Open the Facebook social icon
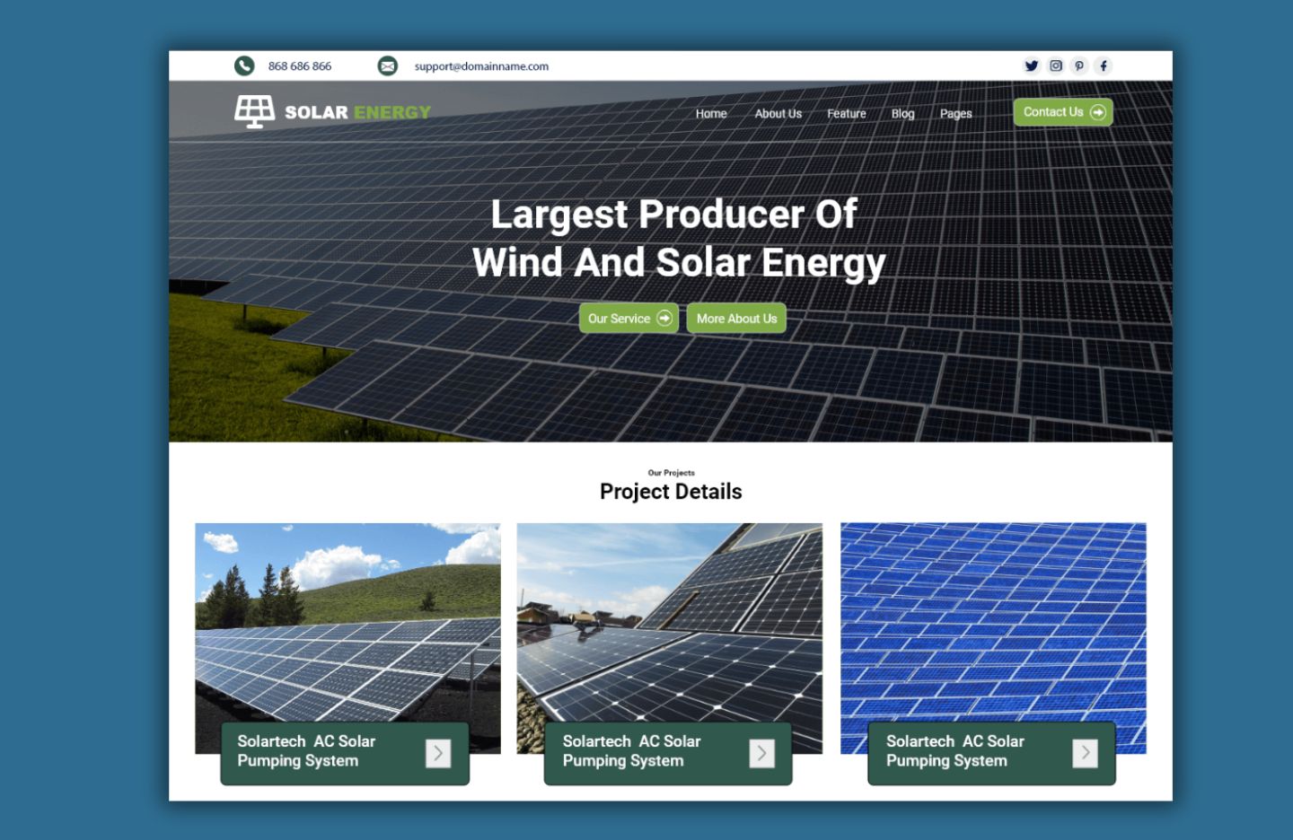Screen dimensions: 1293x840 [1104, 66]
